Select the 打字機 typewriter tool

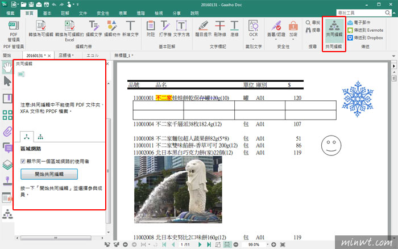tap(165, 28)
